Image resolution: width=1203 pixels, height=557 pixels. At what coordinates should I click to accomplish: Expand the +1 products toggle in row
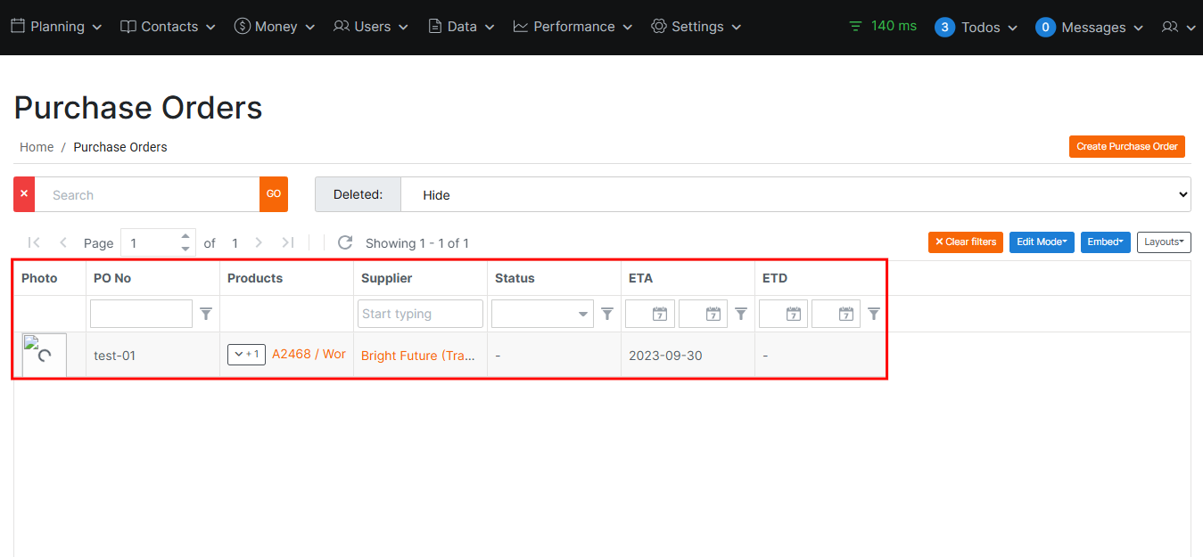(x=246, y=355)
